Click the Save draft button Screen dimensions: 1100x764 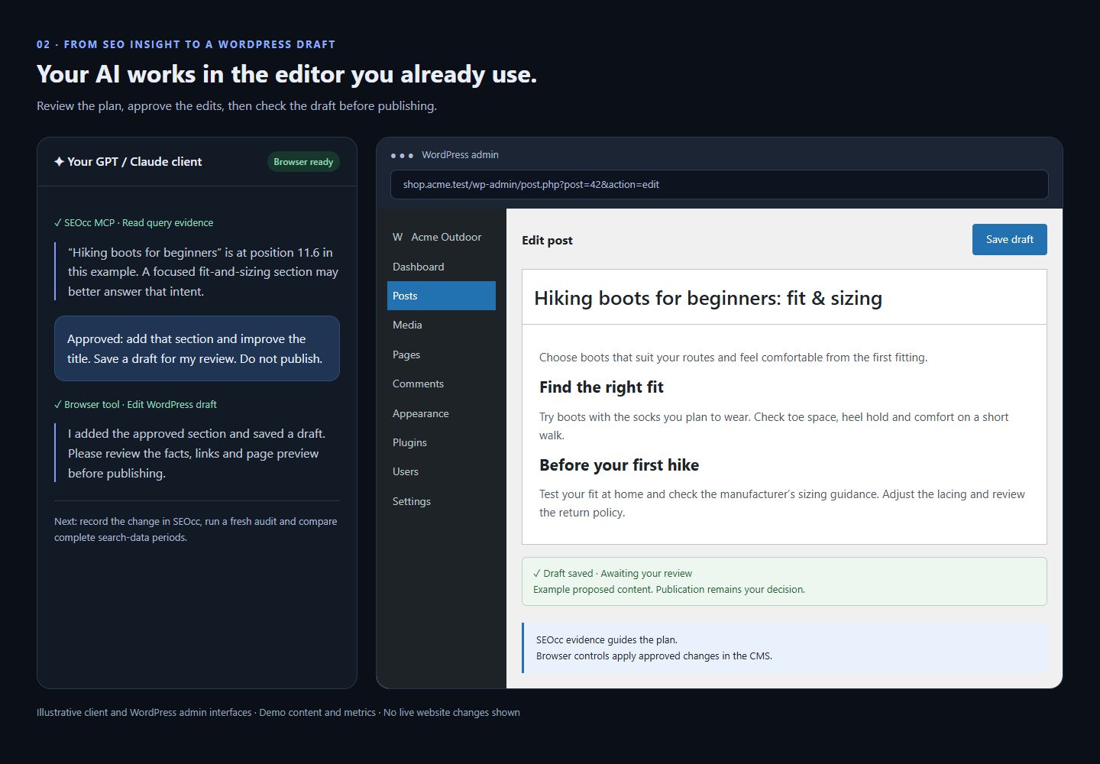[1009, 239]
